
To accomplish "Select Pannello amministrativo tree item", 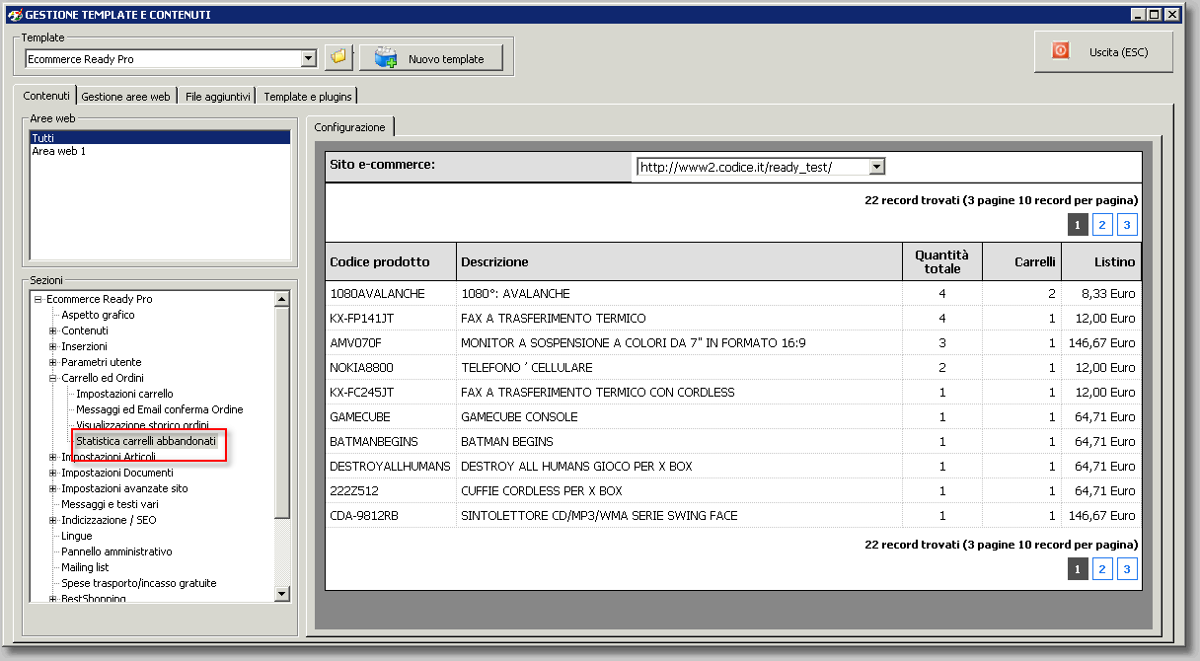I will (x=116, y=551).
